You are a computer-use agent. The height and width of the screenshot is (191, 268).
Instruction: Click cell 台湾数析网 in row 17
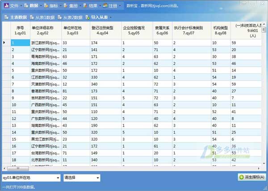(46, 153)
